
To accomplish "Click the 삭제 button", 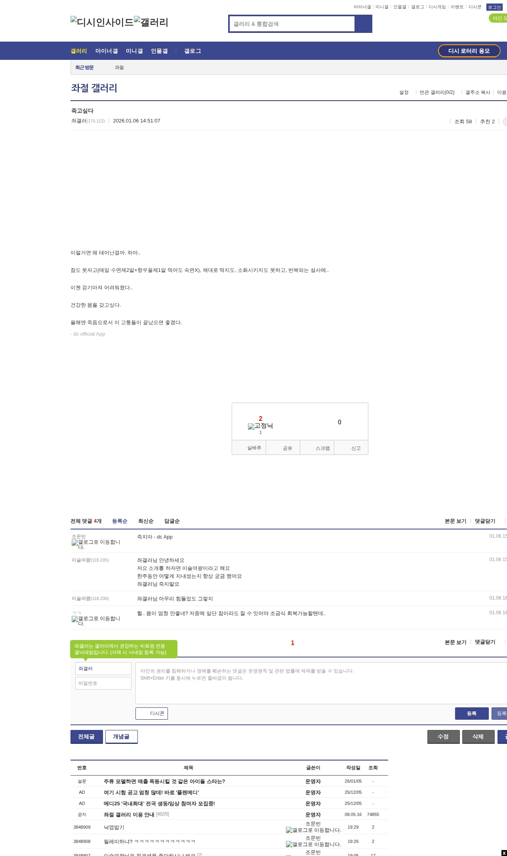I will tap(478, 737).
